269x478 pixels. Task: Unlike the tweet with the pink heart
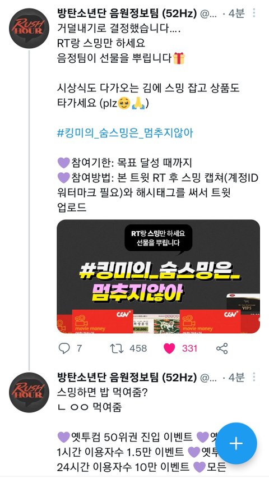[x=169, y=348]
